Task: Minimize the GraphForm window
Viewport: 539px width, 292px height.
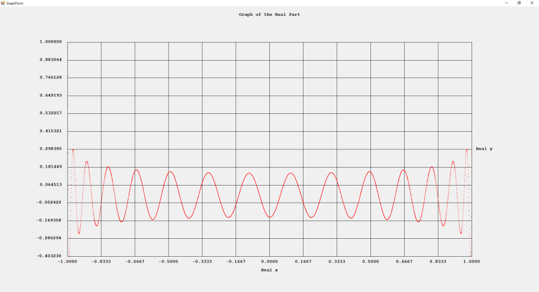Action: tap(506, 3)
